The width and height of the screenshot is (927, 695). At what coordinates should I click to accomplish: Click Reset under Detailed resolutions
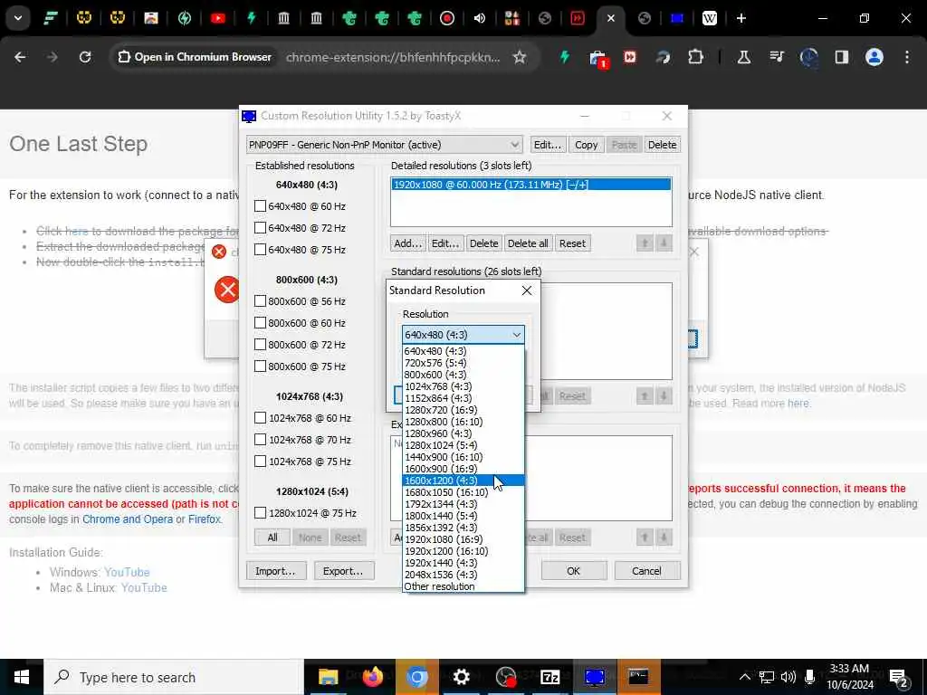point(572,243)
